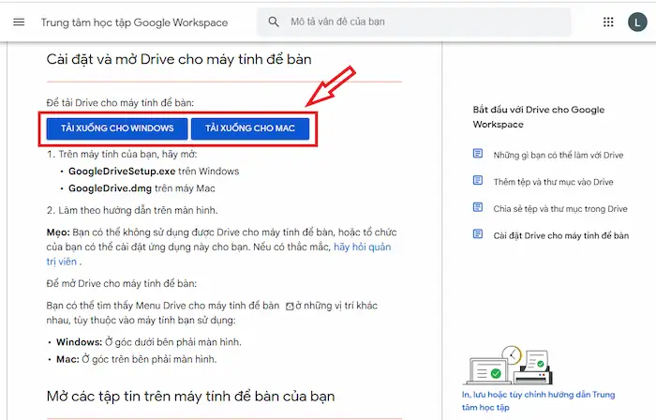Click document icon beside 'Những gì bạn có thể làm với Drive'
This screenshot has width=656, height=420.
click(478, 154)
